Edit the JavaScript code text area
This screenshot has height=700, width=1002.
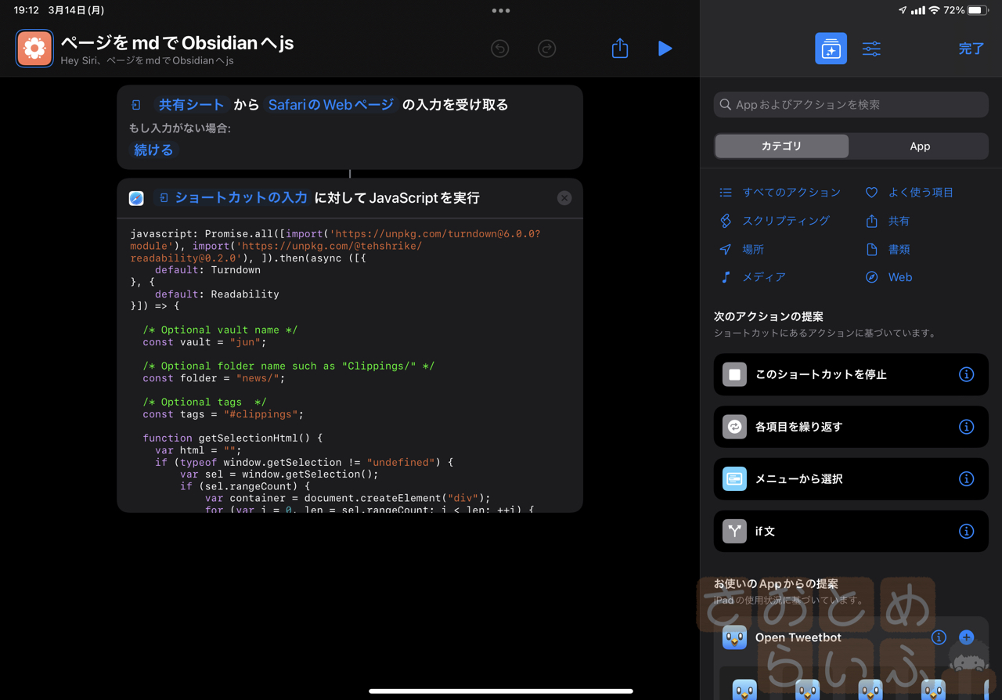(x=350, y=366)
